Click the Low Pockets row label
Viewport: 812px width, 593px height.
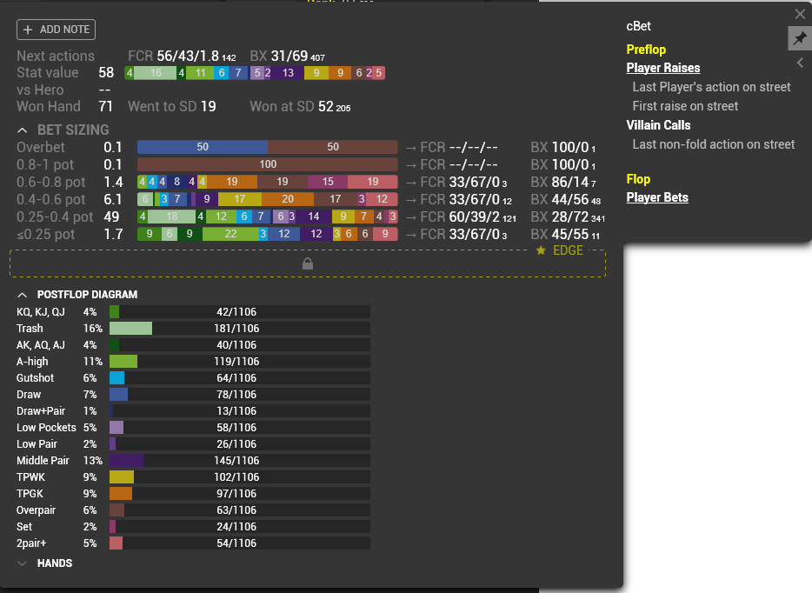(x=46, y=428)
